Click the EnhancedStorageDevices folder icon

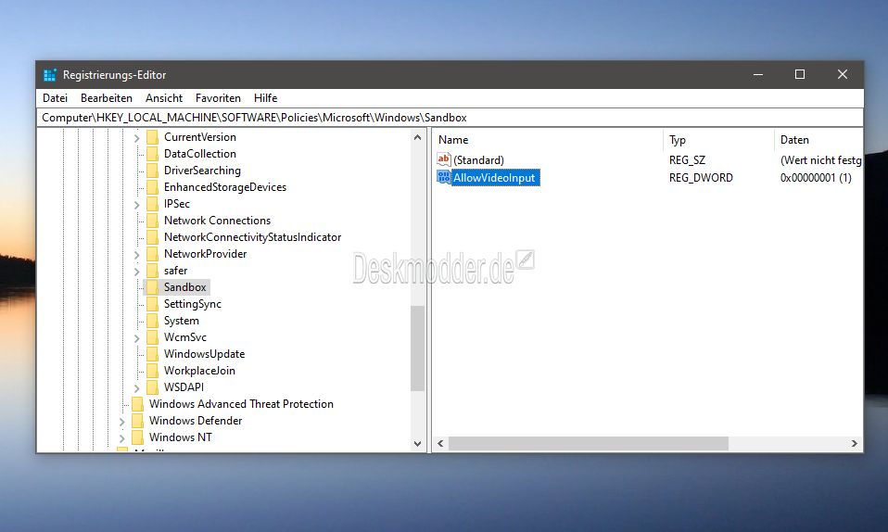point(152,187)
